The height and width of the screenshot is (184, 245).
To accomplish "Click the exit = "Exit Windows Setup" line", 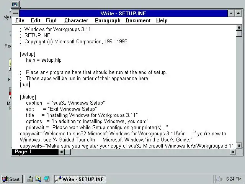I will (x=61, y=109).
